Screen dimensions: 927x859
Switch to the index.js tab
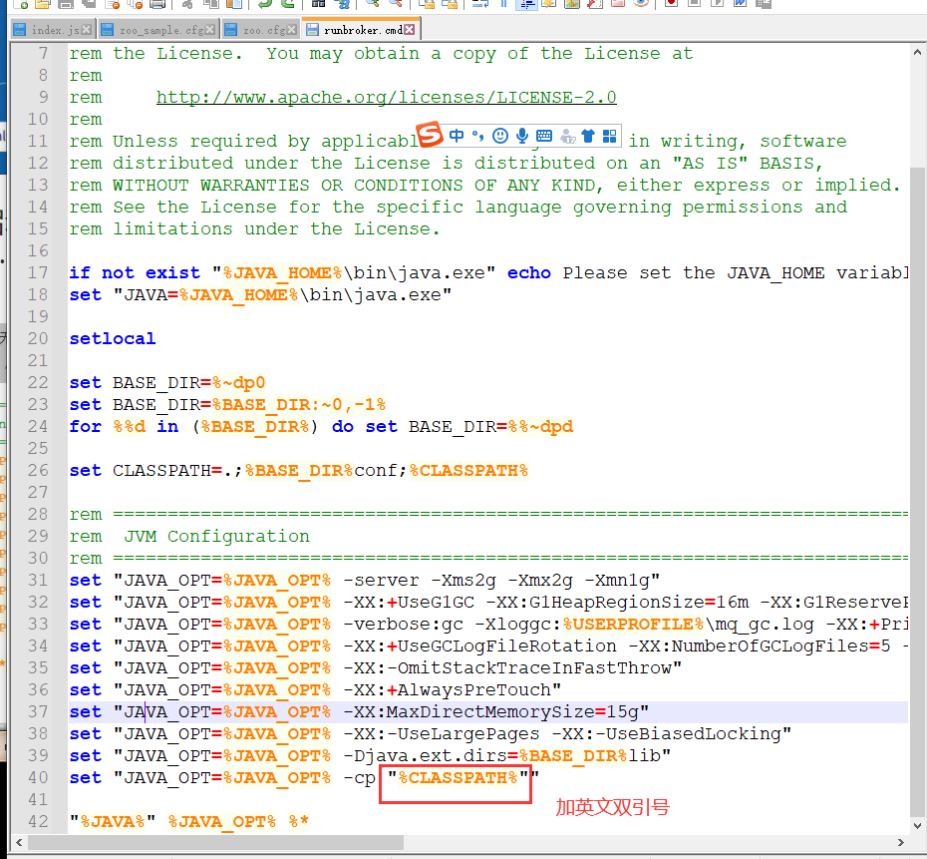point(52,29)
